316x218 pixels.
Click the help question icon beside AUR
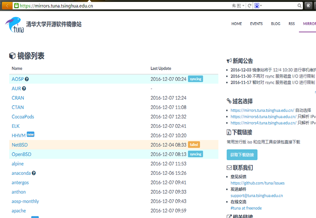point(24,88)
